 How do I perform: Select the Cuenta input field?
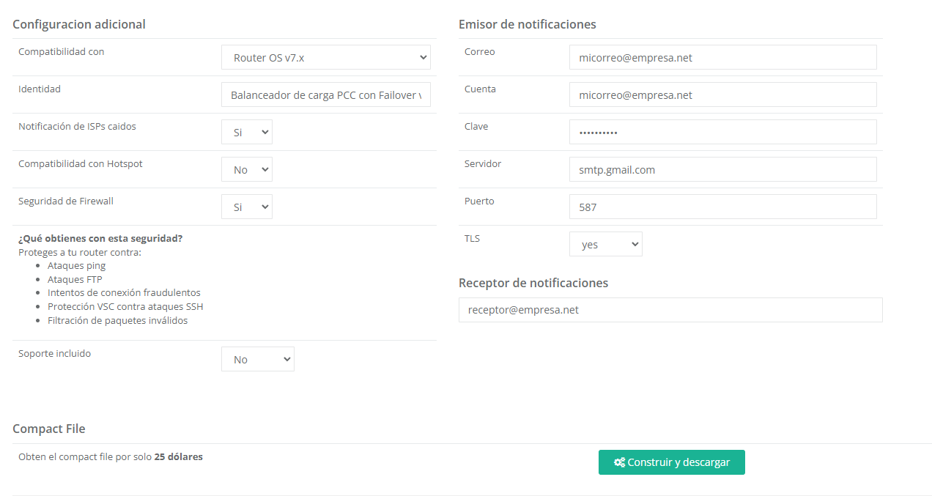tap(722, 95)
